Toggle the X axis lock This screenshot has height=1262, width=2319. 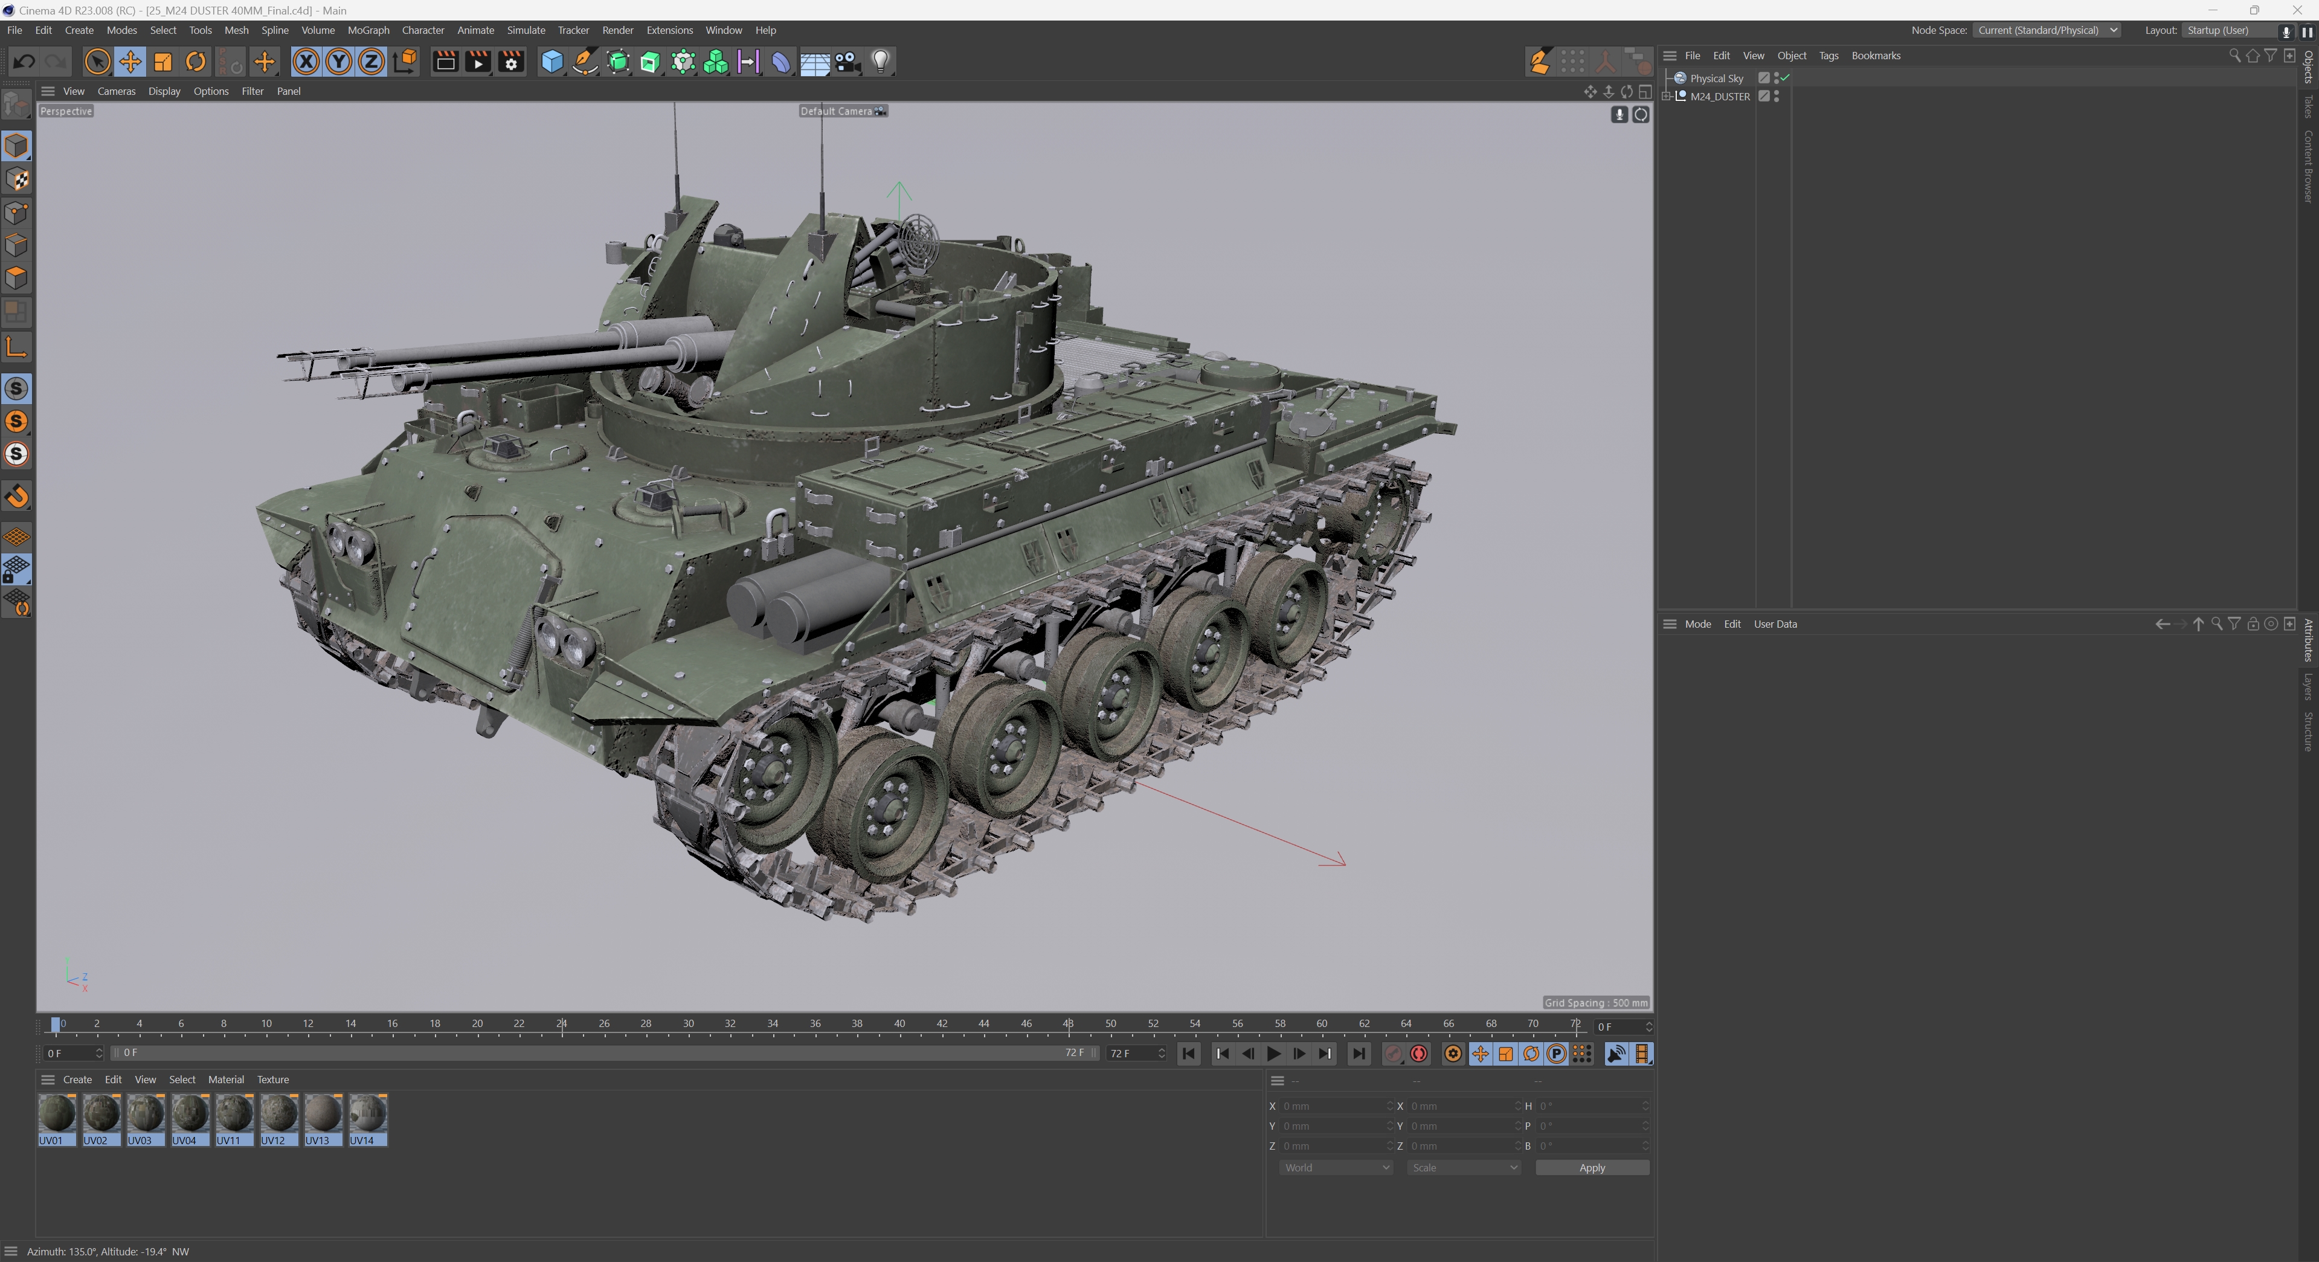pos(306,61)
